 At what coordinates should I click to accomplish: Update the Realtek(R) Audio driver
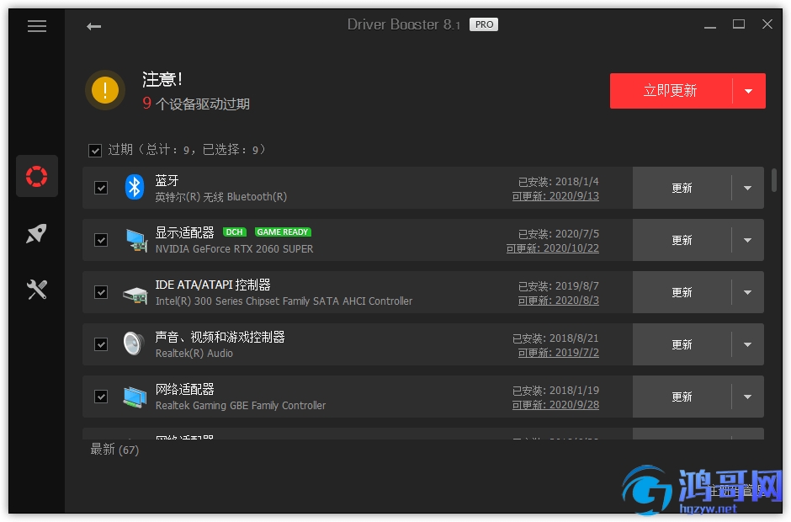(x=682, y=345)
